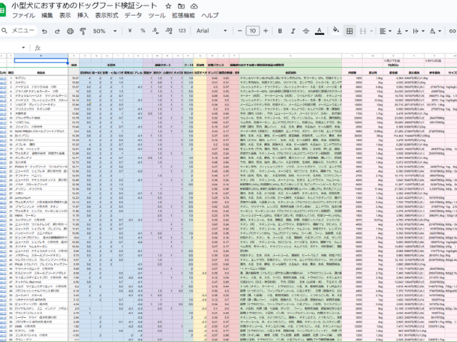Undo the last action
The width and height of the screenshot is (457, 342).
coord(44,31)
